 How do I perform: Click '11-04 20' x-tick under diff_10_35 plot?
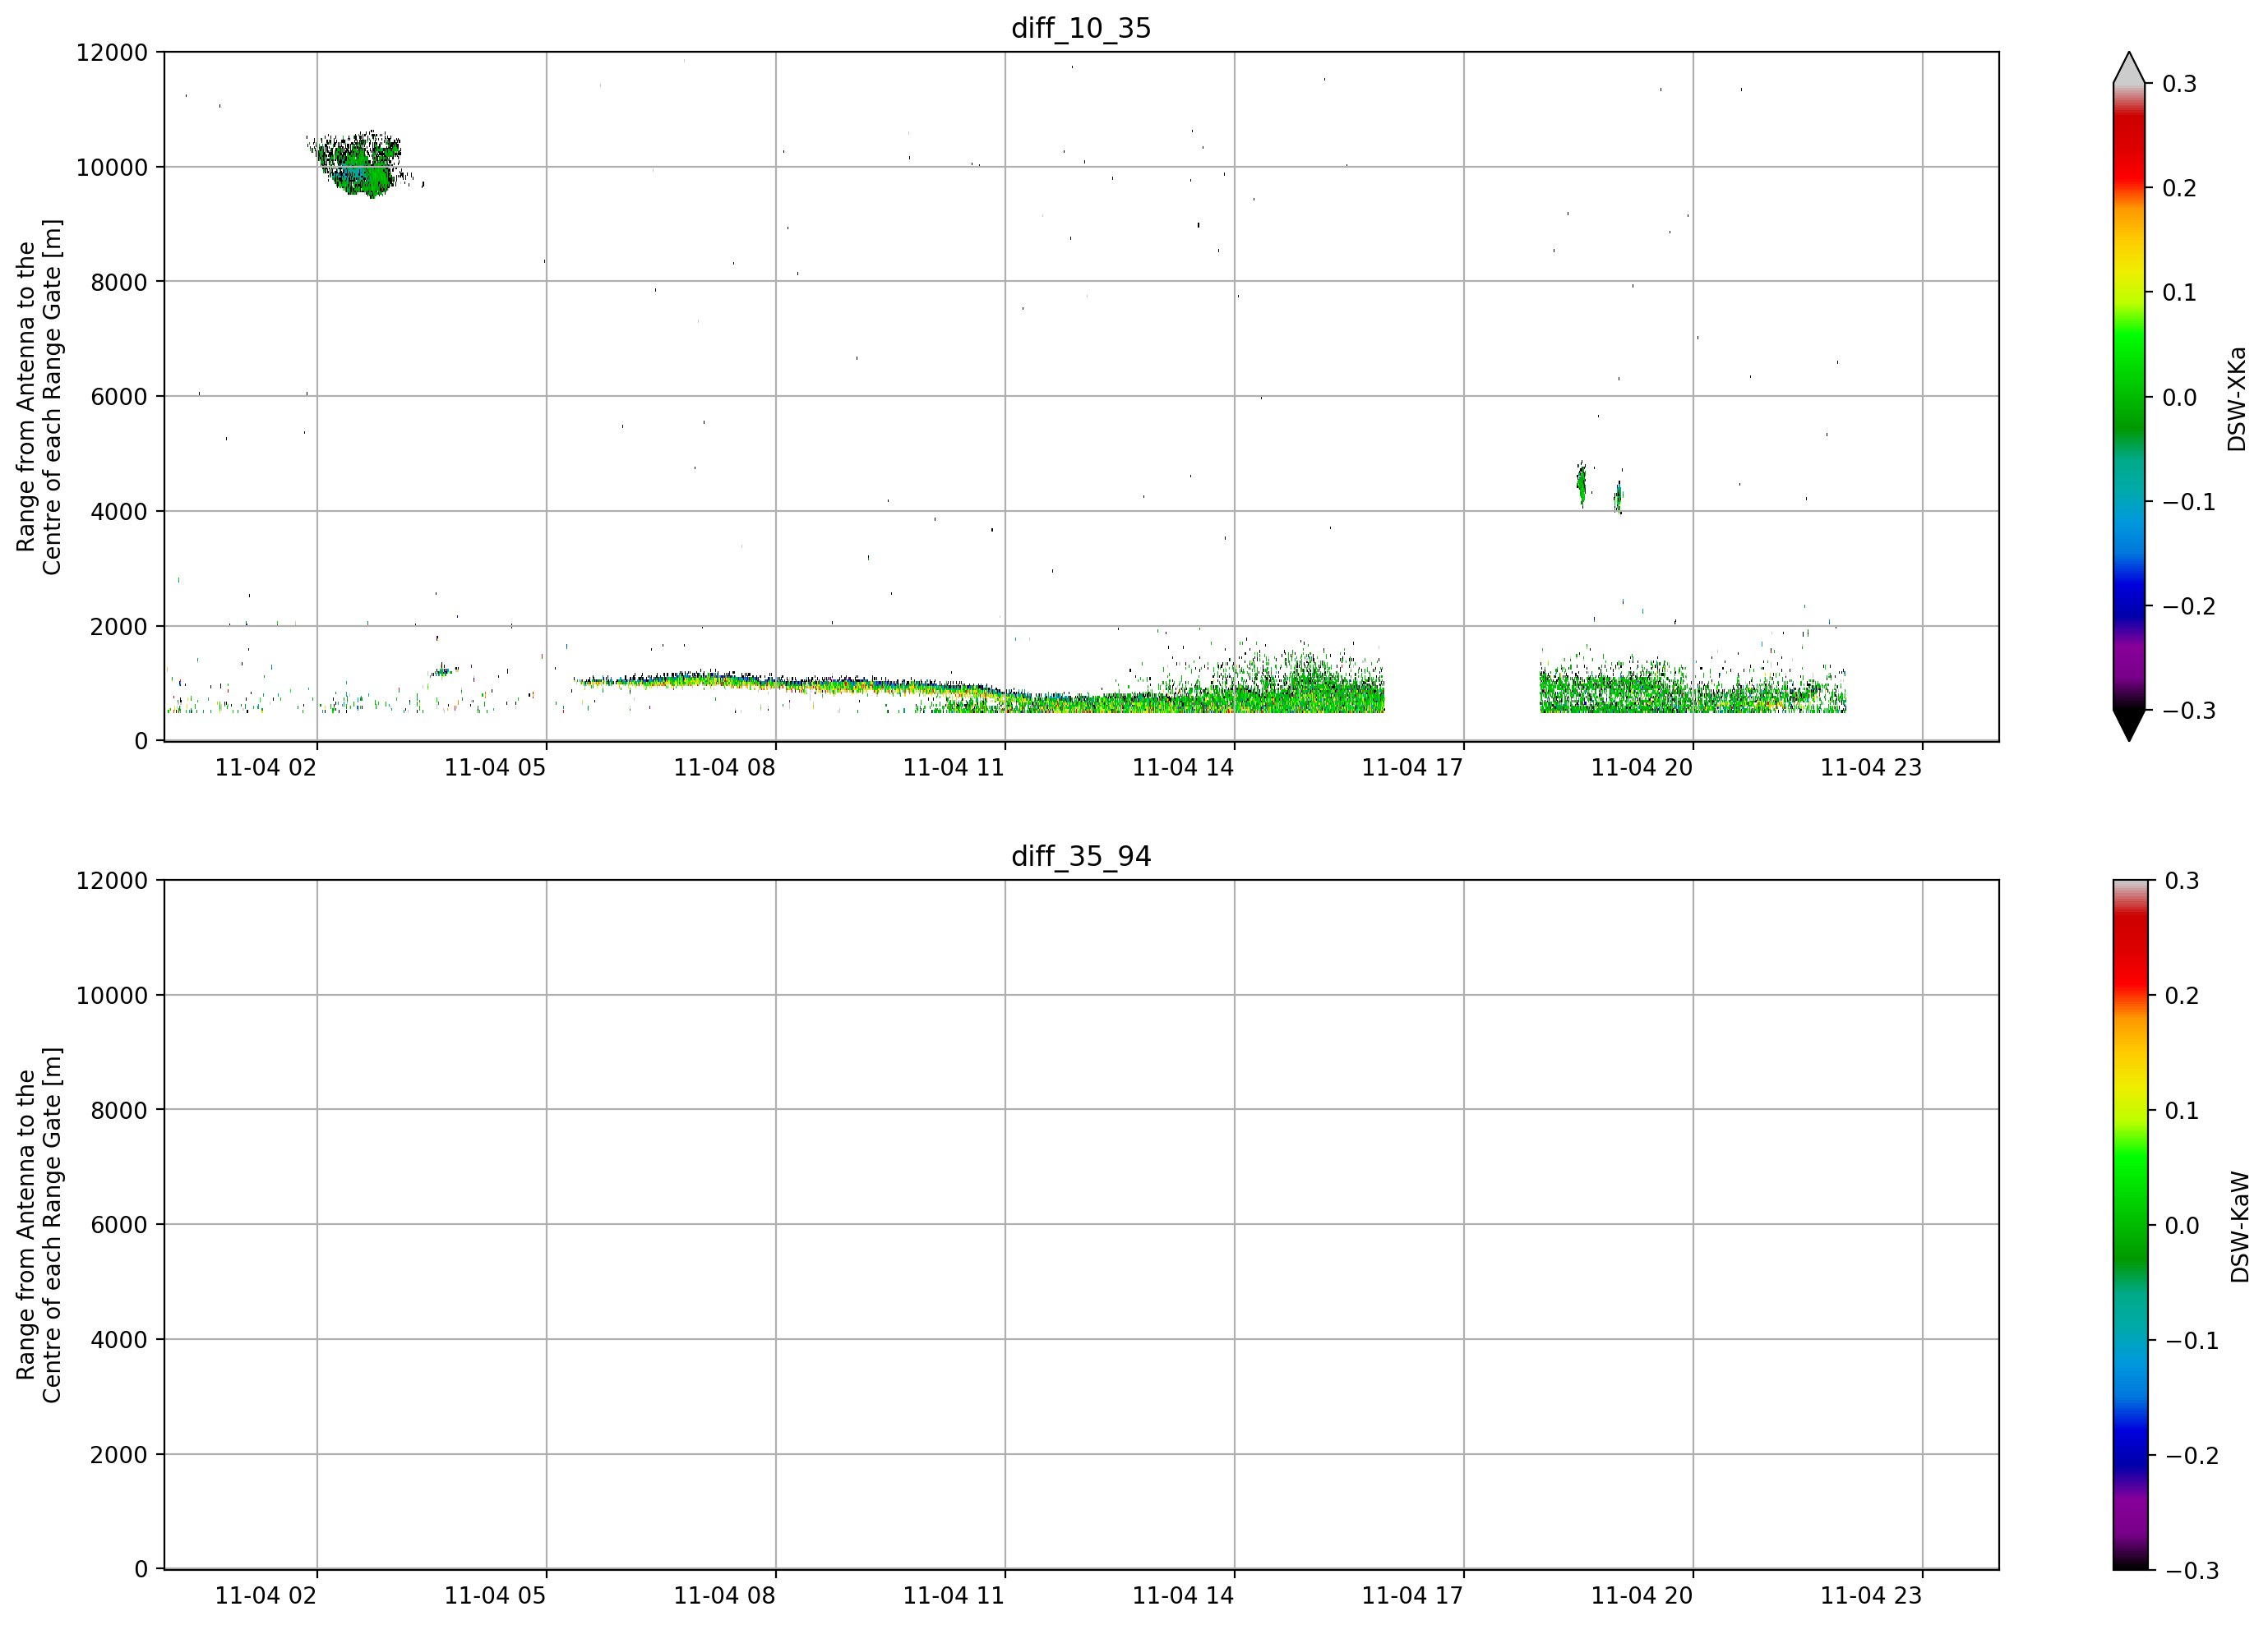coord(1642,767)
